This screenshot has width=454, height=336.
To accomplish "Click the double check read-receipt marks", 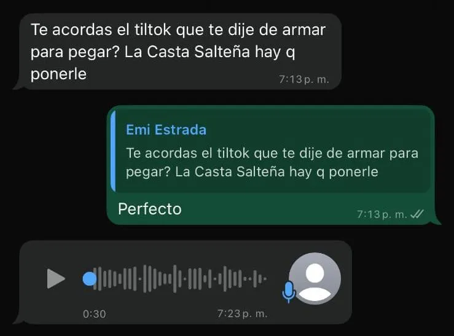I will coord(417,214).
